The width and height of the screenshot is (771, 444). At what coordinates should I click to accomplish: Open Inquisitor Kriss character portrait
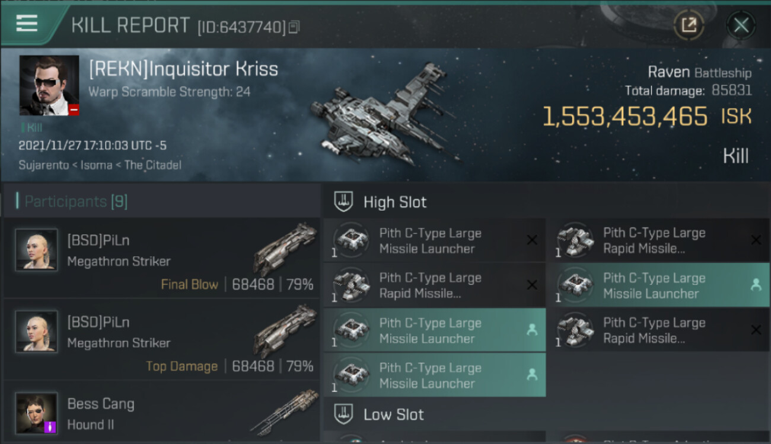point(49,85)
